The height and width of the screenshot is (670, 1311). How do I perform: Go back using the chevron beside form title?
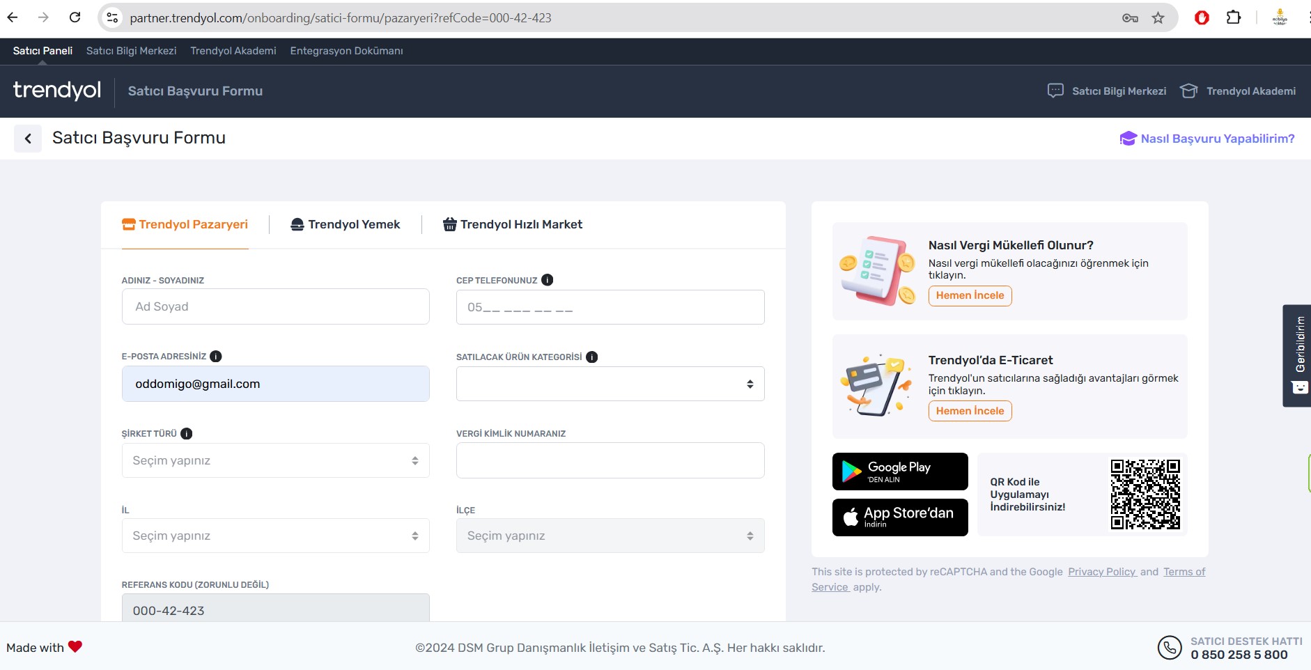(28, 139)
